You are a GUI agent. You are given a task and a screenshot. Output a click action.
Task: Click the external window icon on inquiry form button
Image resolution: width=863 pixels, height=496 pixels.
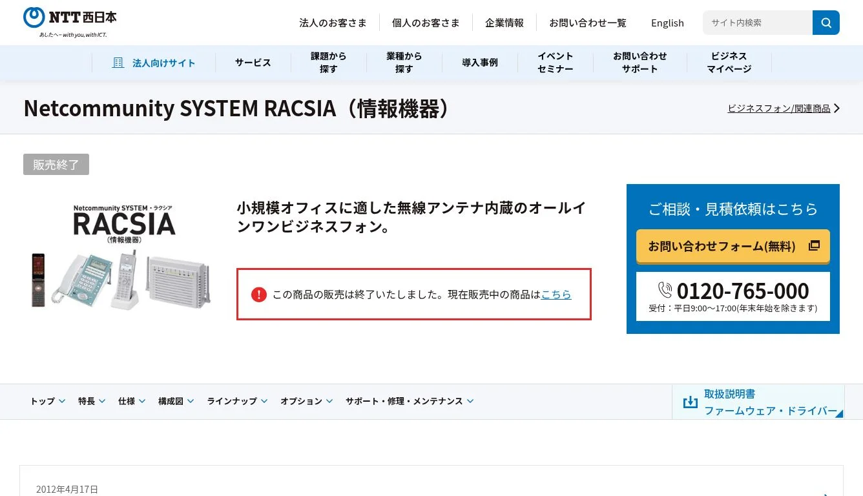tap(814, 245)
